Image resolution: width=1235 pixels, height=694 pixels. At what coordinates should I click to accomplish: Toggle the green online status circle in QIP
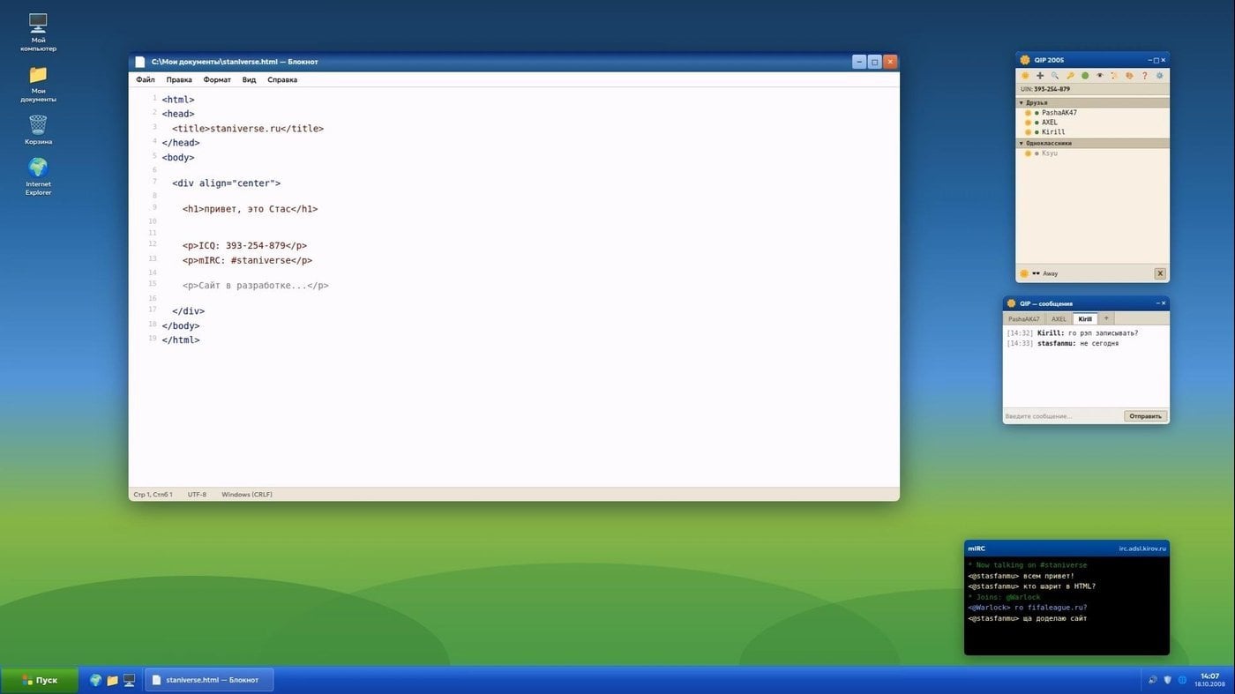(1084, 76)
